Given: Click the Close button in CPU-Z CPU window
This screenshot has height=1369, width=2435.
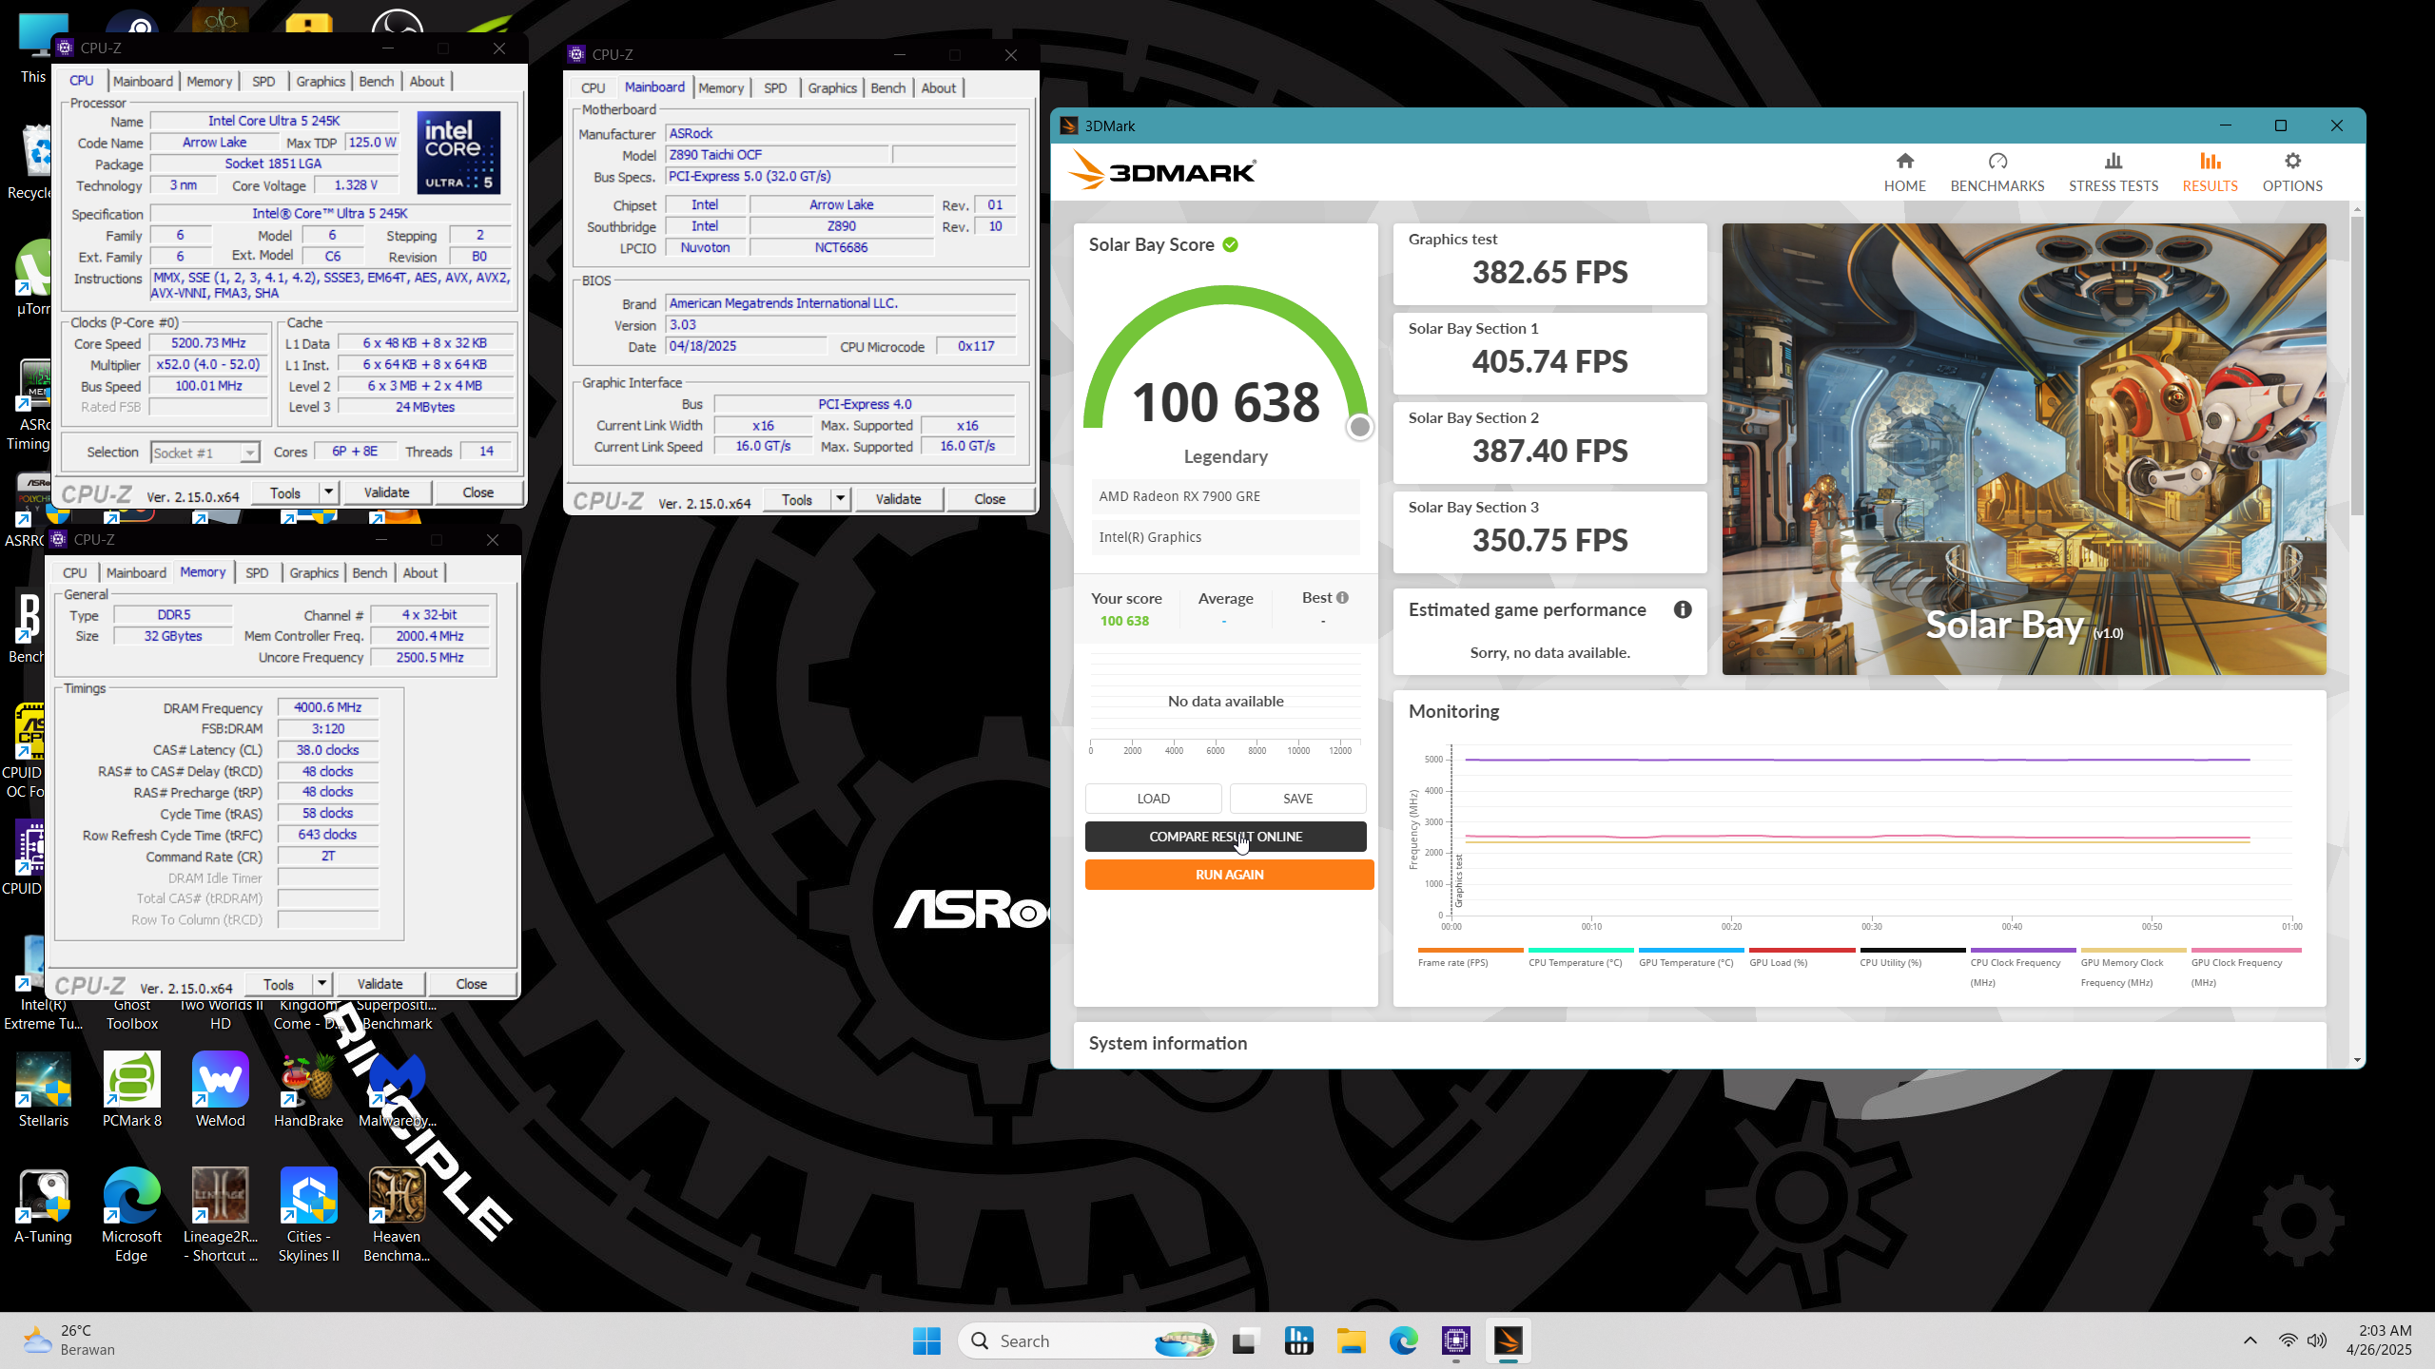Looking at the screenshot, I should 477,492.
